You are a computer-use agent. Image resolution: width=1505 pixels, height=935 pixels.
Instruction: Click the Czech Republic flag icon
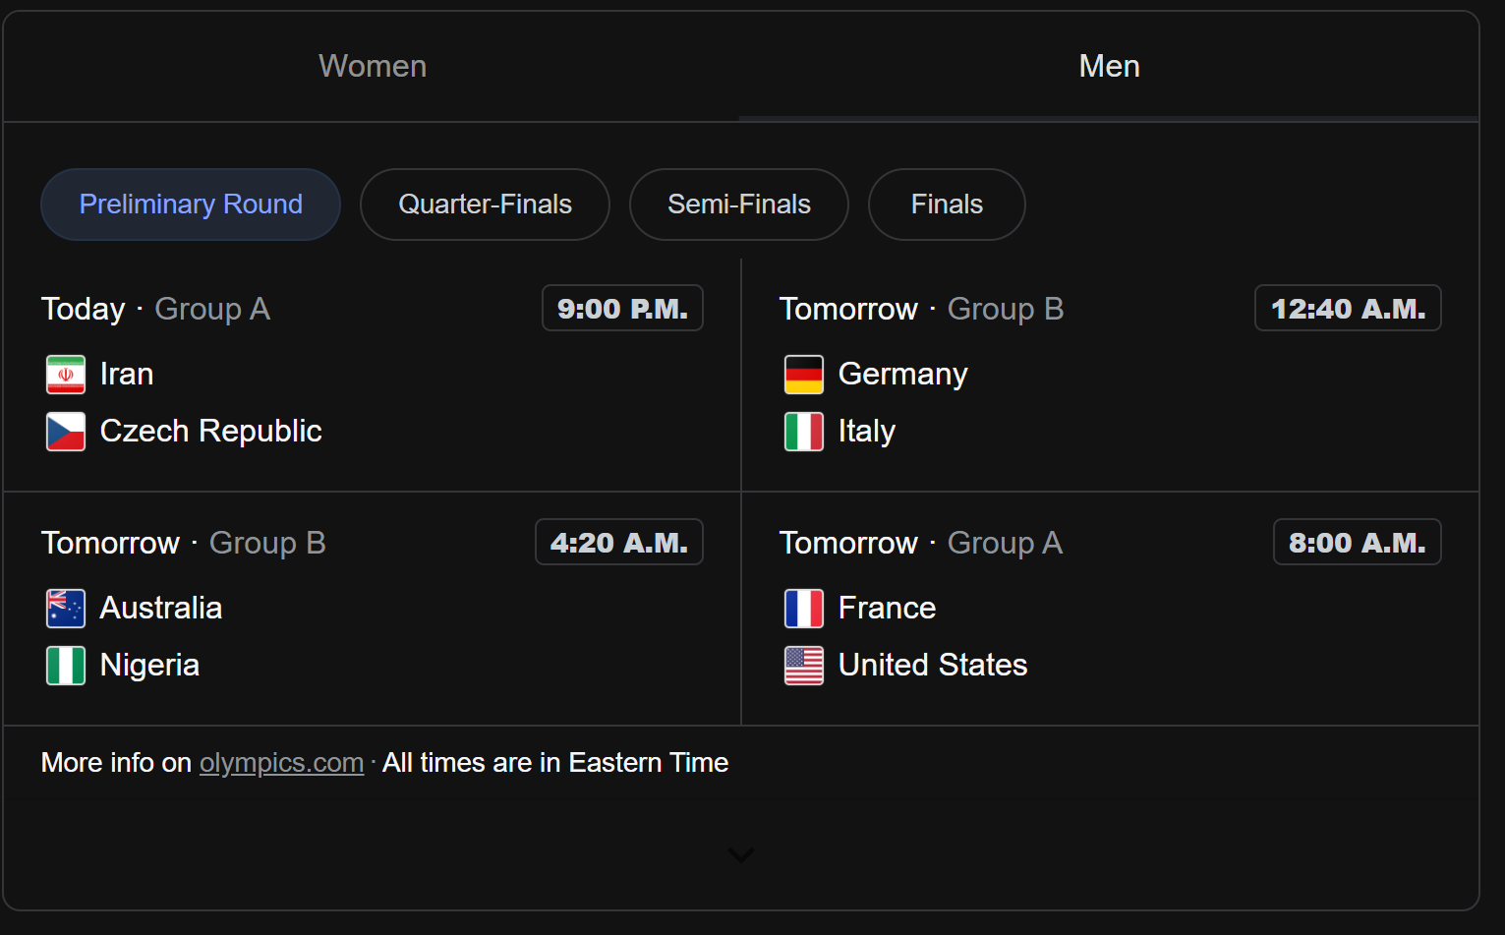pyautogui.click(x=66, y=432)
